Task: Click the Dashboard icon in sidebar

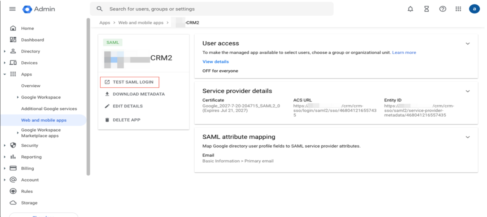Action: pyautogui.click(x=13, y=40)
